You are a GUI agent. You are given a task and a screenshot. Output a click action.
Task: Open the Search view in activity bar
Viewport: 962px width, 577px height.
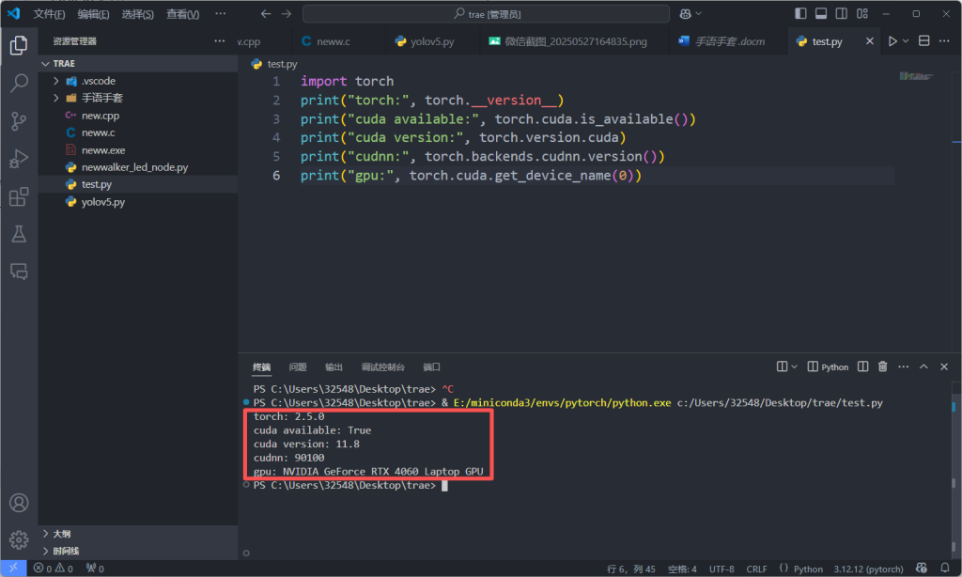(19, 84)
